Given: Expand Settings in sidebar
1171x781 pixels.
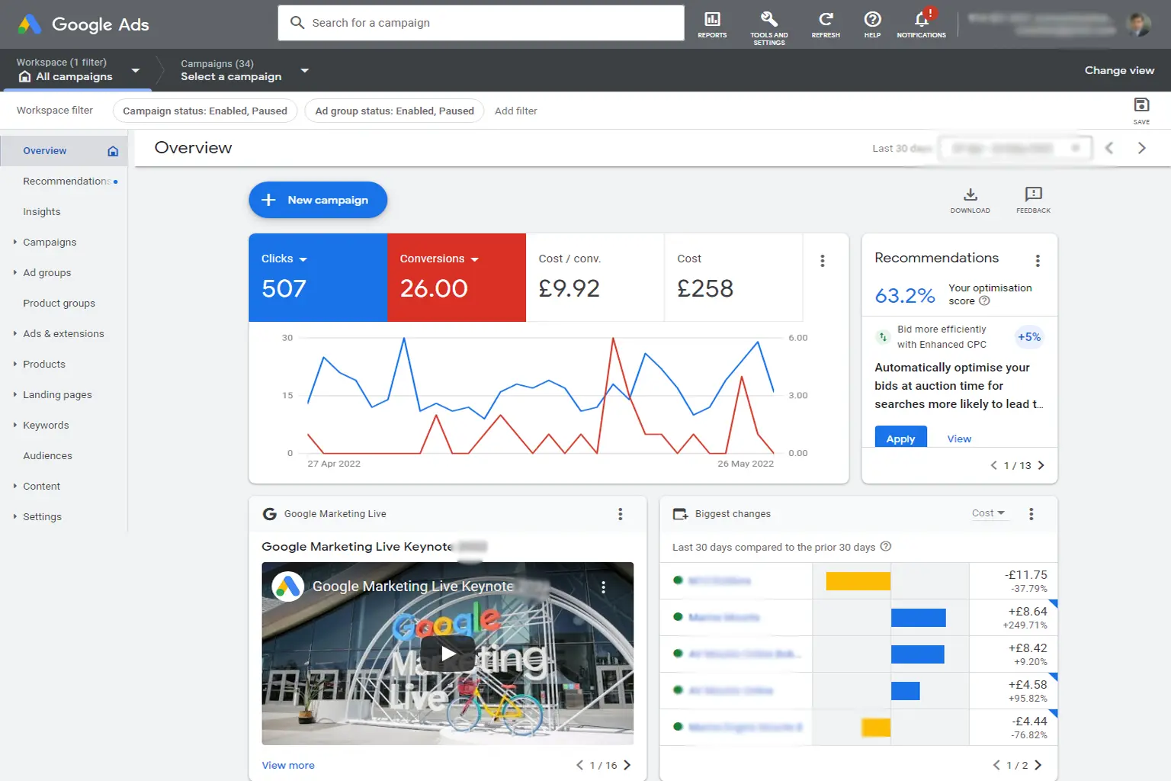Looking at the screenshot, I should pos(15,516).
